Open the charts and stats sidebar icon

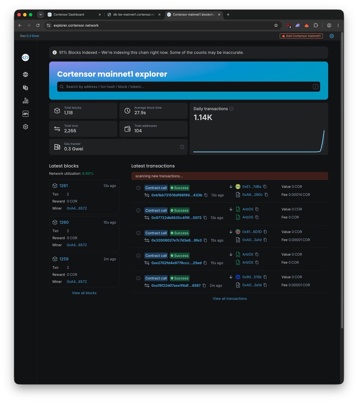coord(25,101)
